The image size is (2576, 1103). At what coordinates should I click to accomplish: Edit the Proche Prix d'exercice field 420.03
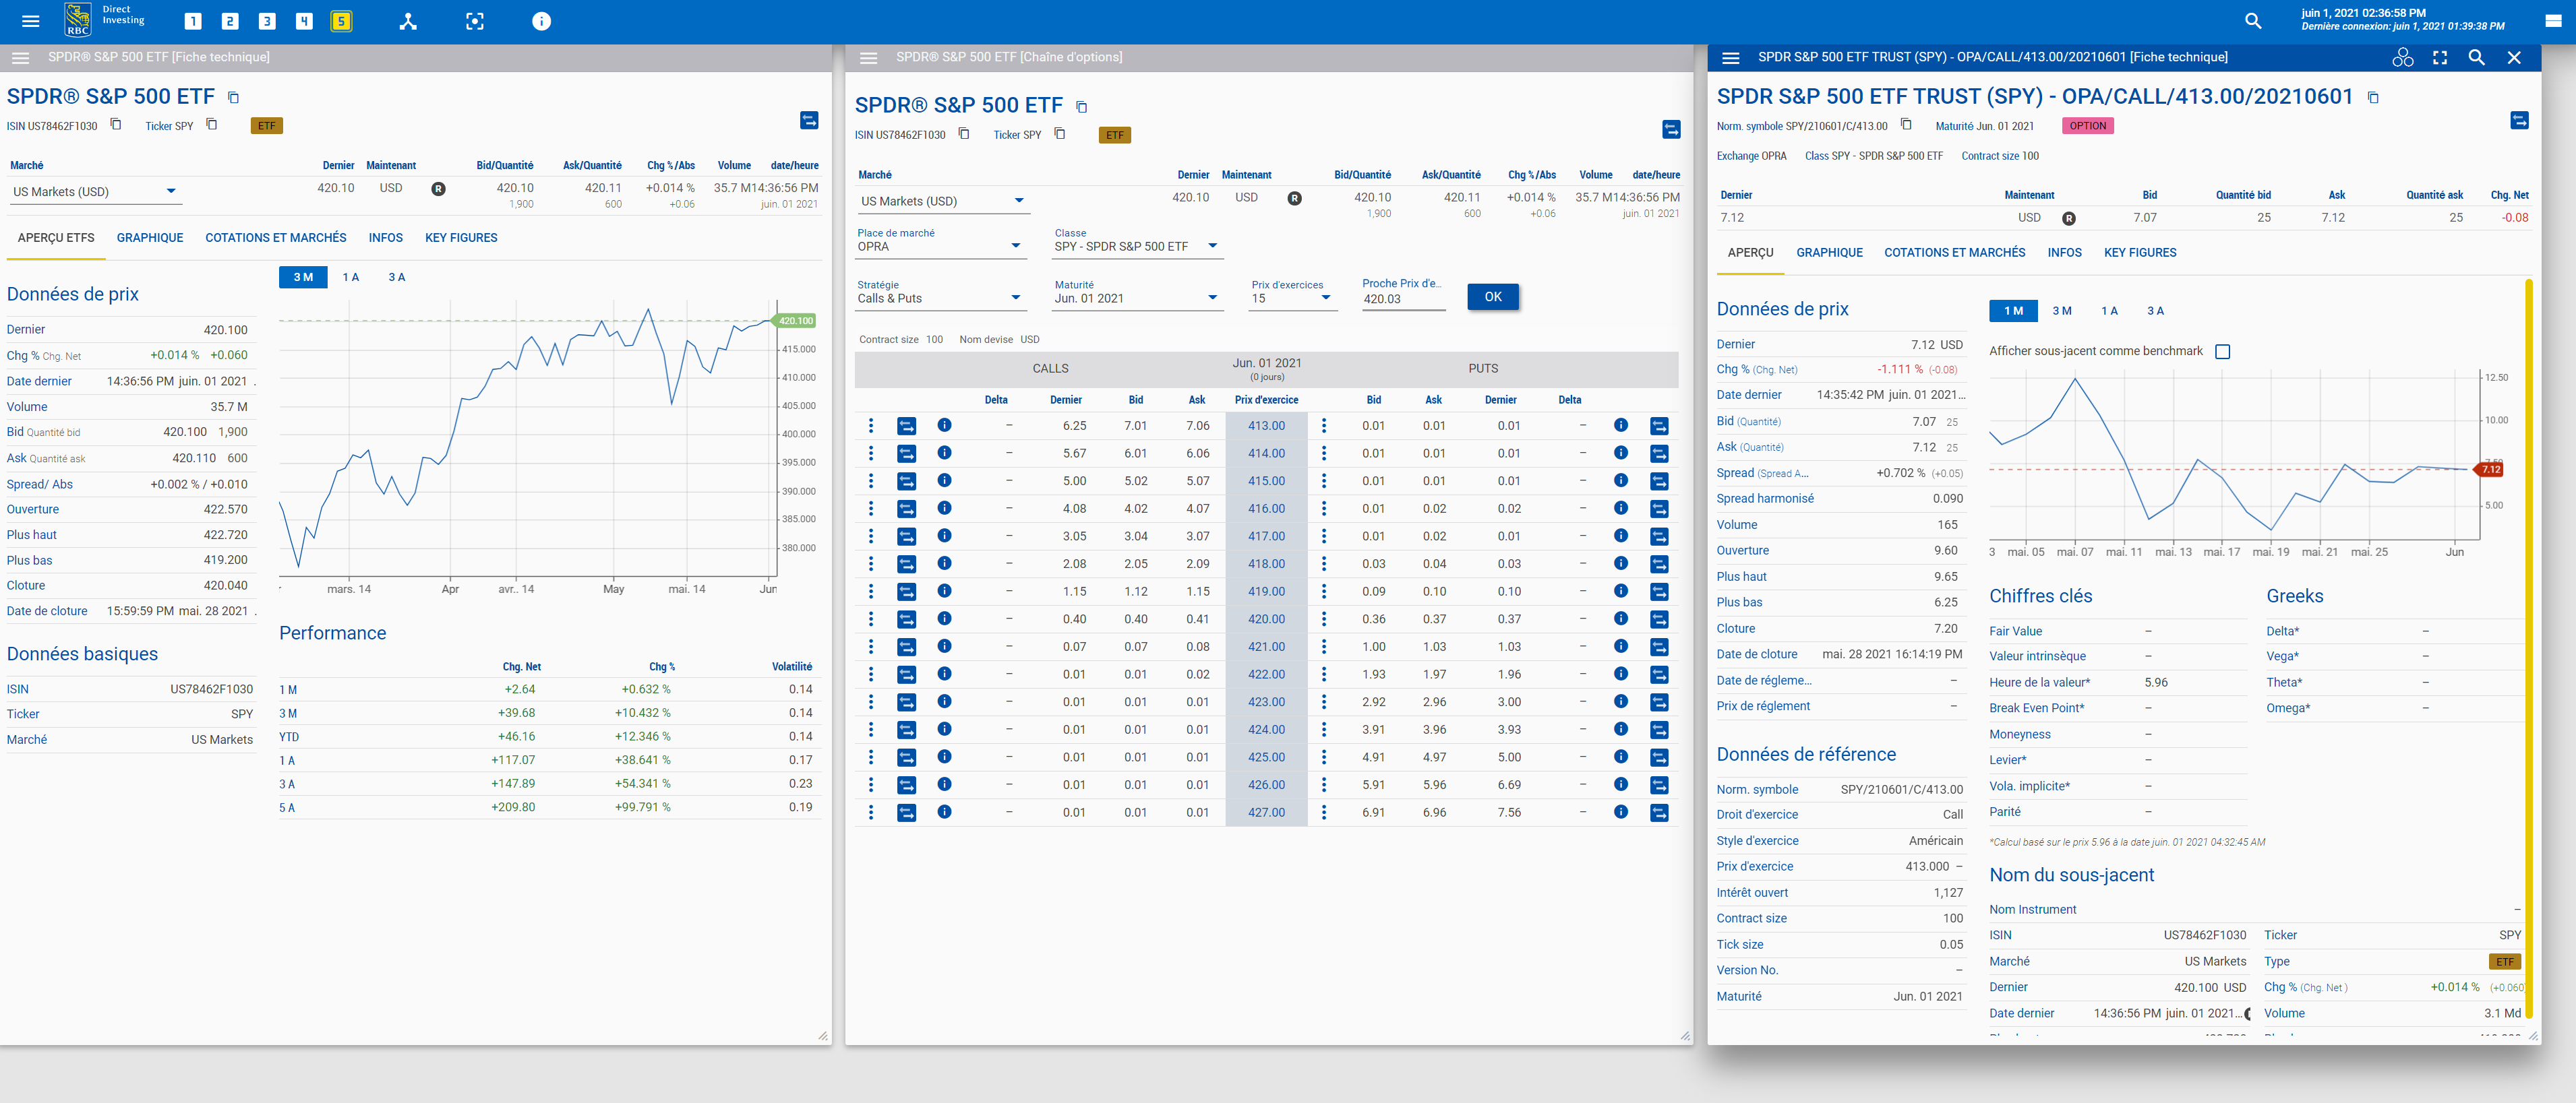pos(1403,298)
